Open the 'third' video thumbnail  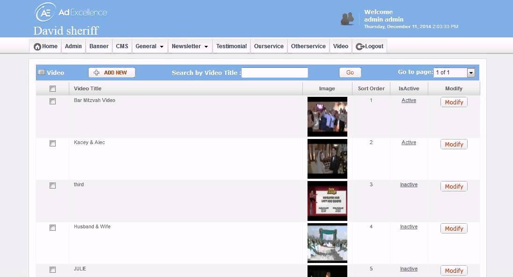(x=327, y=201)
